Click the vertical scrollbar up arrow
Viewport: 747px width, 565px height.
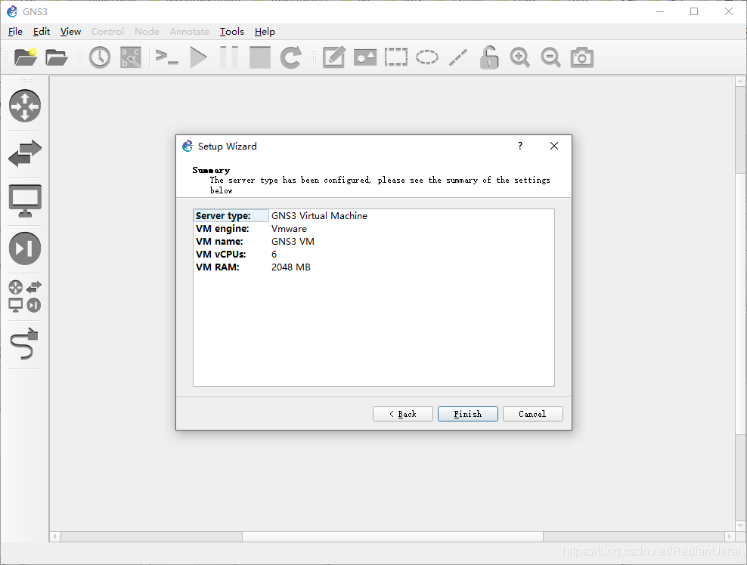pyautogui.click(x=740, y=82)
